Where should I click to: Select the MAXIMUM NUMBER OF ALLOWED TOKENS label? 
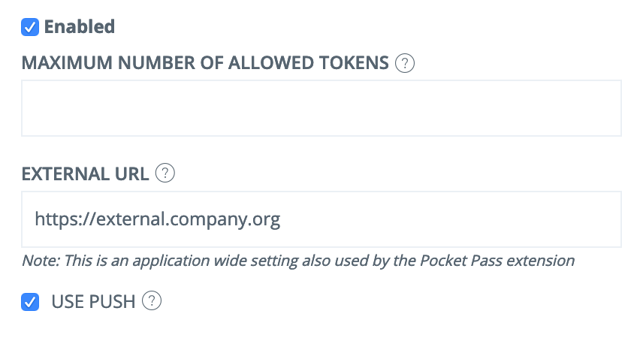pyautogui.click(x=205, y=63)
